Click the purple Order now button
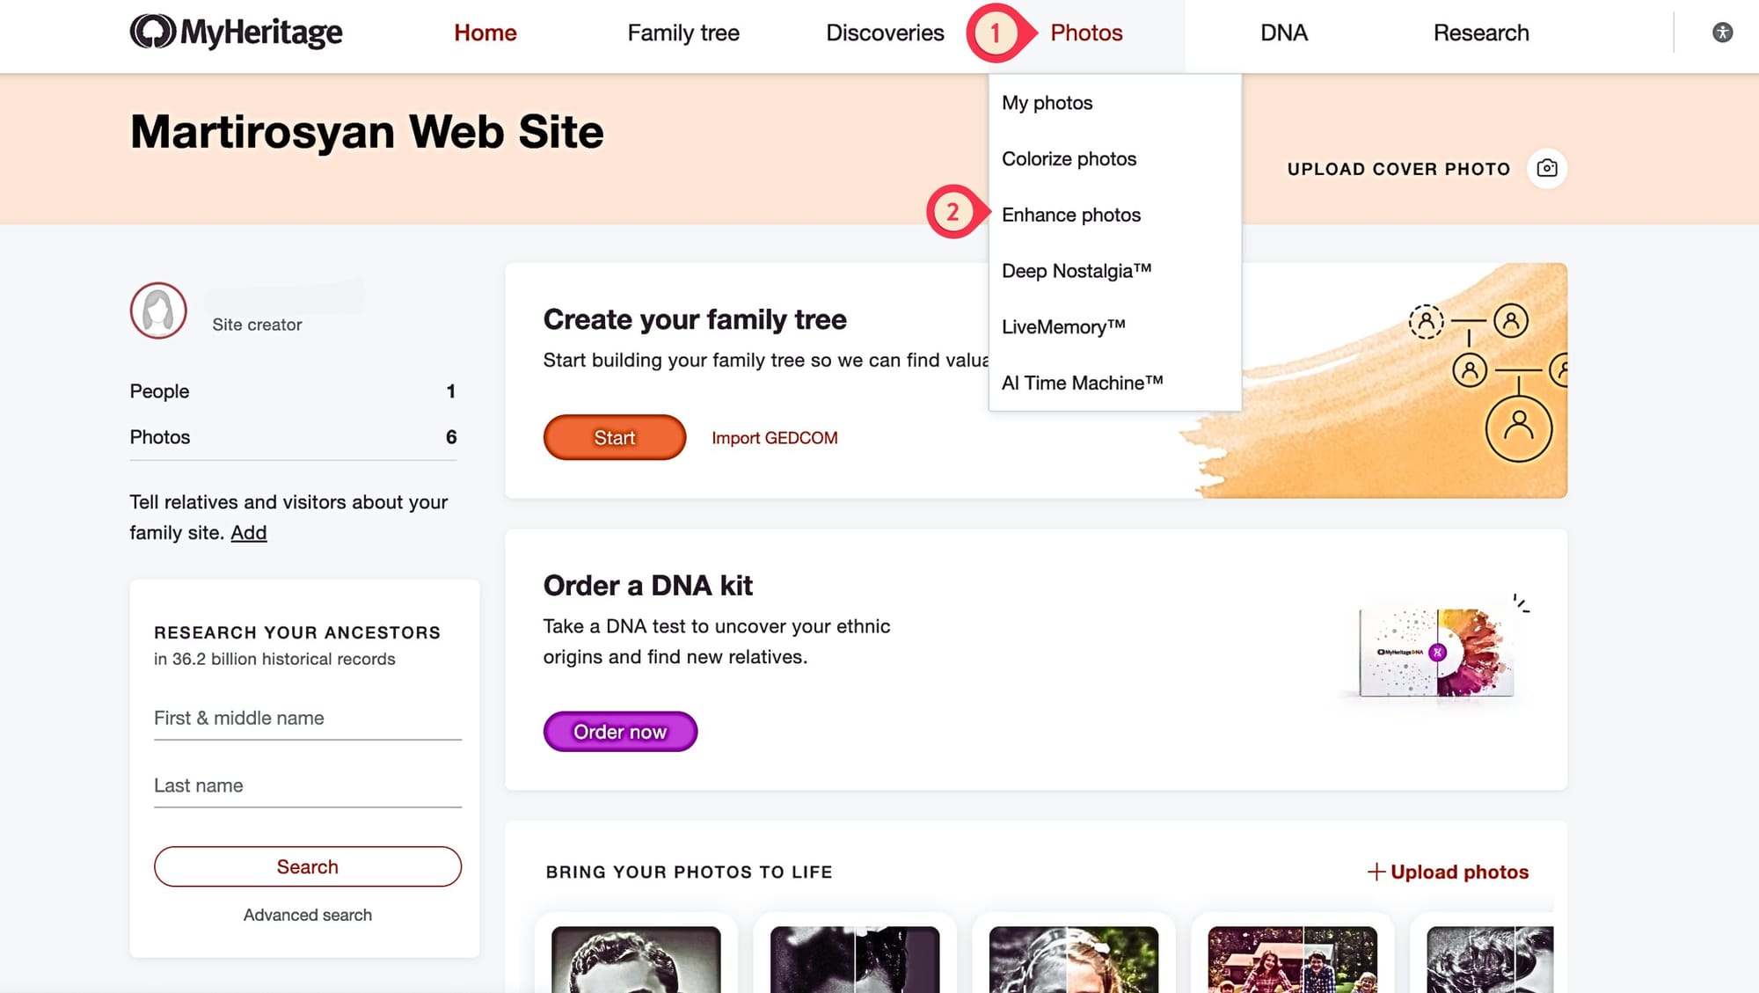The height and width of the screenshot is (993, 1759). pyautogui.click(x=620, y=732)
